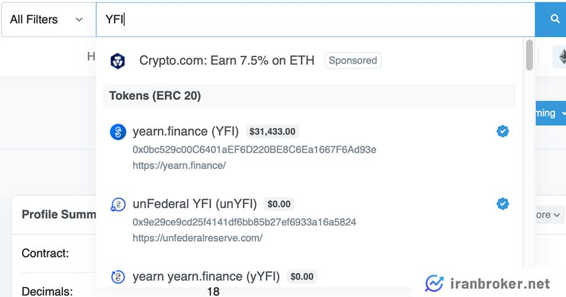
Task: Select the yearn.finance (YFI) search result
Action: pyautogui.click(x=309, y=148)
